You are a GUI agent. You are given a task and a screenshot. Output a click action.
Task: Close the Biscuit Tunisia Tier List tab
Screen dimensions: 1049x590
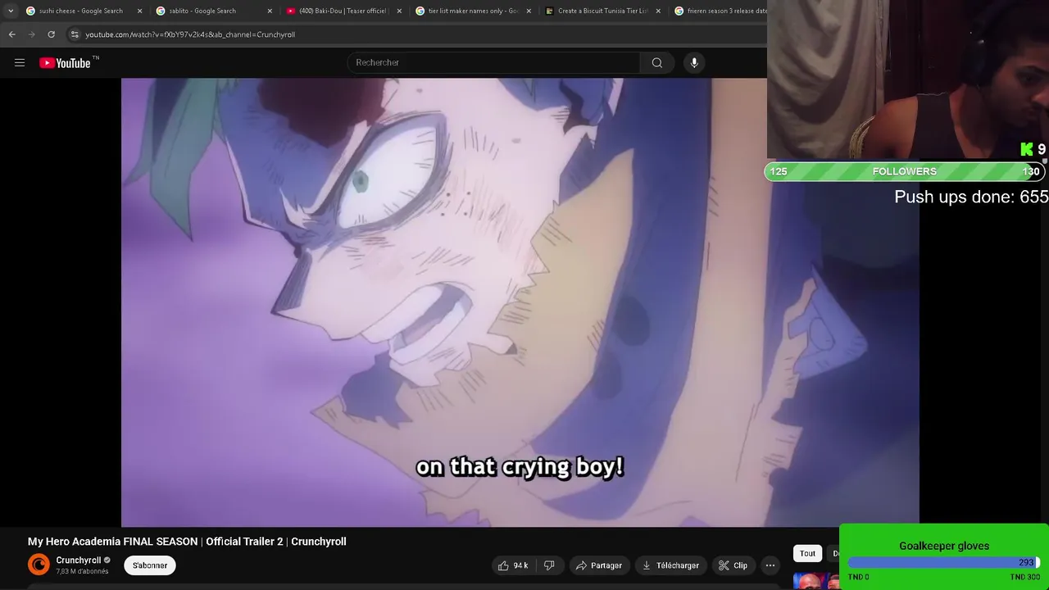click(658, 11)
